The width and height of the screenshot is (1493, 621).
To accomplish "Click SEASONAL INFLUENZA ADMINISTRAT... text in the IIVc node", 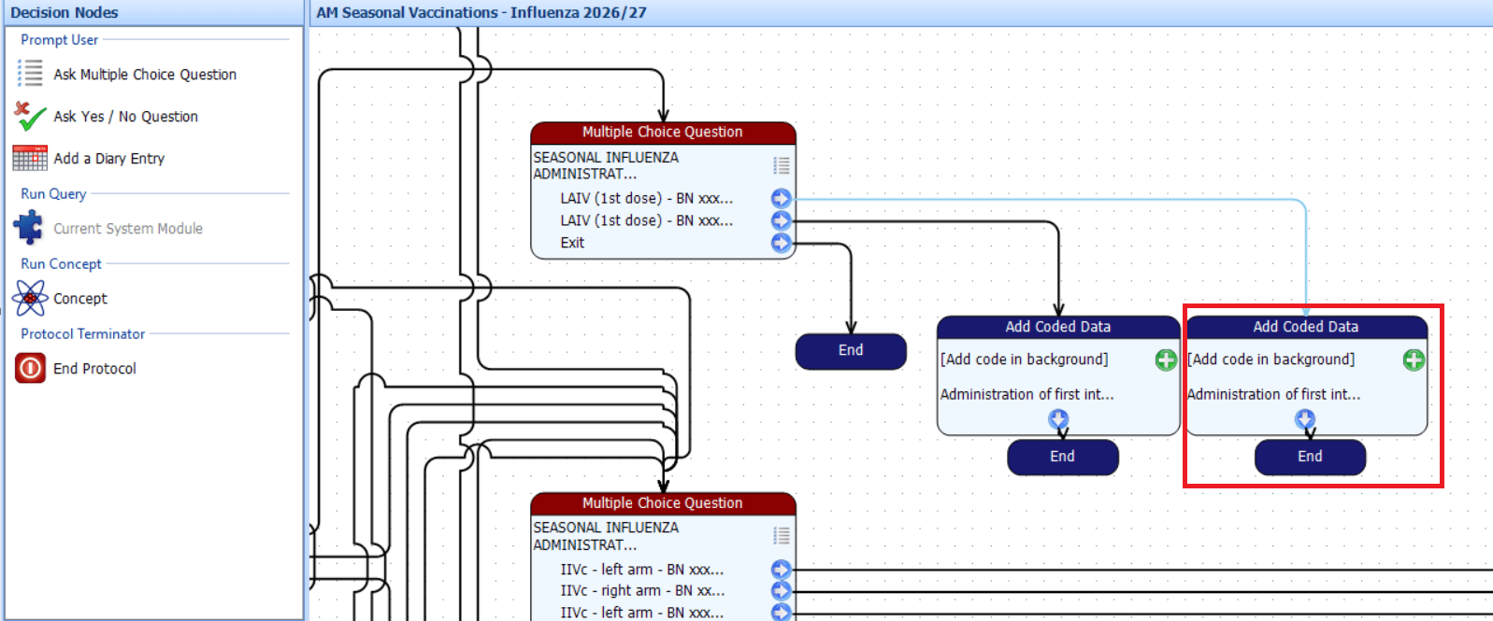I will point(606,536).
